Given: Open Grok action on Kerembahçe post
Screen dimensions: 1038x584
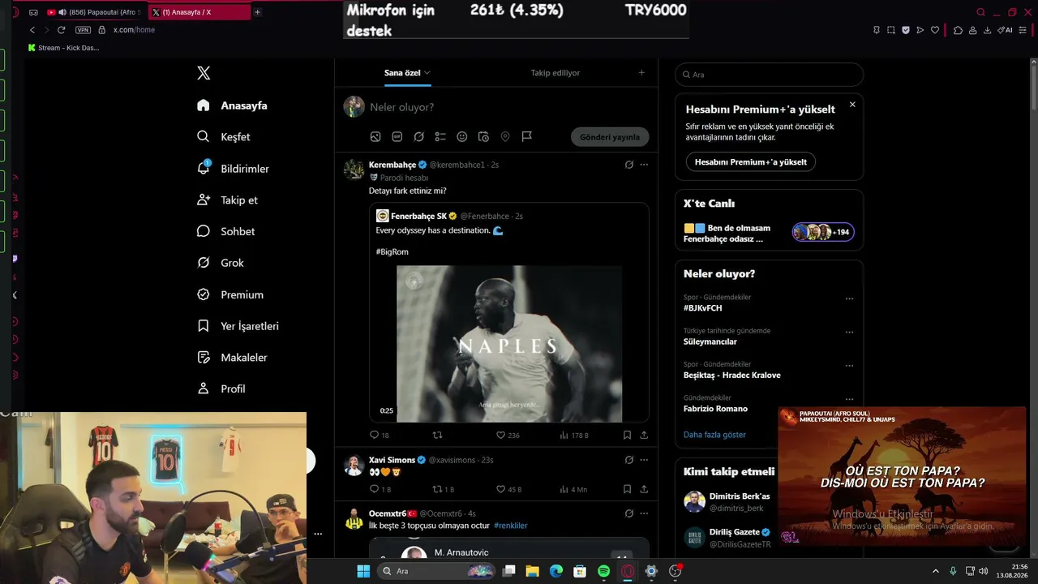Looking at the screenshot, I should (x=628, y=165).
